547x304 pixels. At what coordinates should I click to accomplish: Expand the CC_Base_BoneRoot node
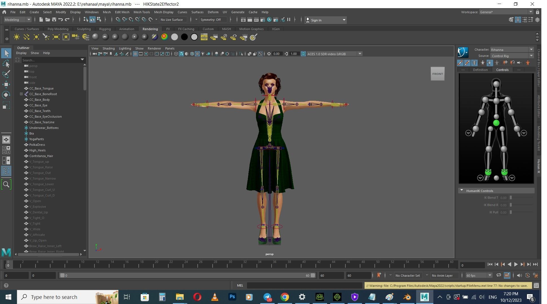click(21, 94)
